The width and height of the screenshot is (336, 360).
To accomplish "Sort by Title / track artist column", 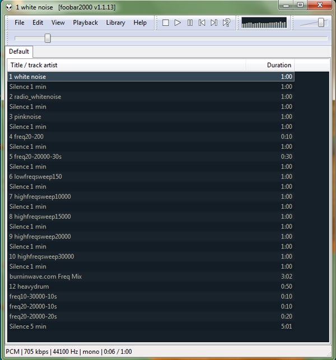I will coord(127,65).
